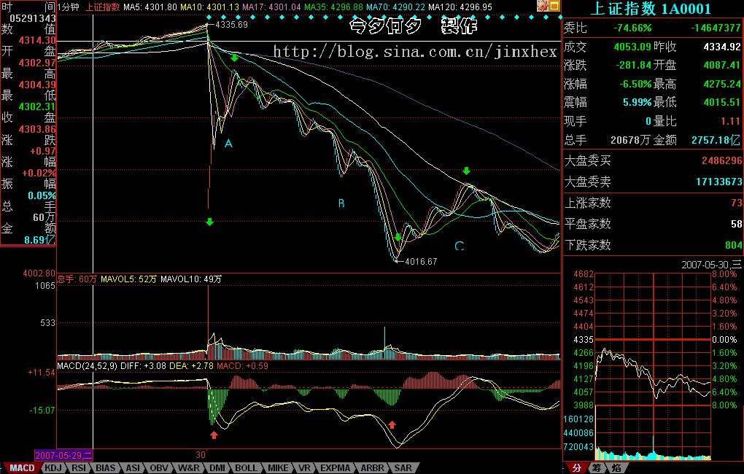Select the 分 tab under mini chart
This screenshot has width=744, height=474.
tap(576, 467)
